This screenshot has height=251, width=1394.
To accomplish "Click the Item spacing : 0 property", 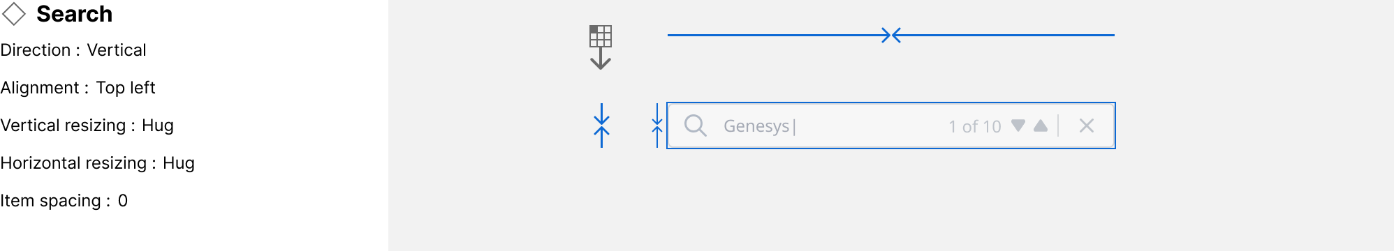I will (64, 201).
